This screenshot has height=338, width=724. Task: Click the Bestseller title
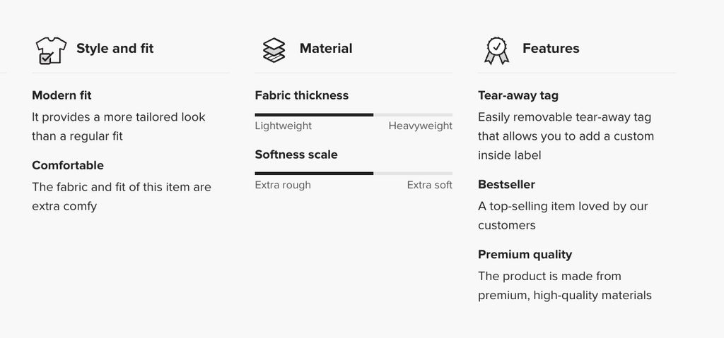(x=506, y=184)
